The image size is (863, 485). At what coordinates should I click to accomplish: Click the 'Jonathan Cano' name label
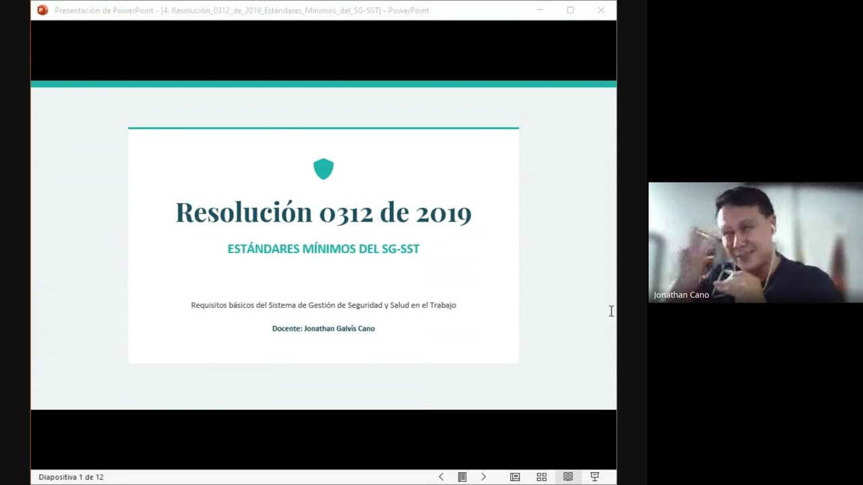(681, 295)
